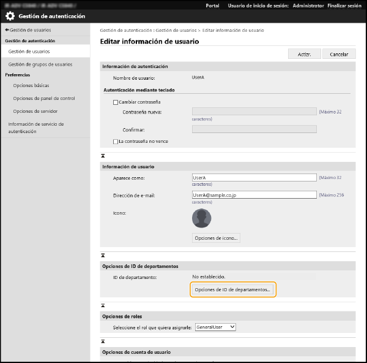The height and width of the screenshot is (363, 367).
Task: Go to Opciones de servidor
Action: click(35, 111)
